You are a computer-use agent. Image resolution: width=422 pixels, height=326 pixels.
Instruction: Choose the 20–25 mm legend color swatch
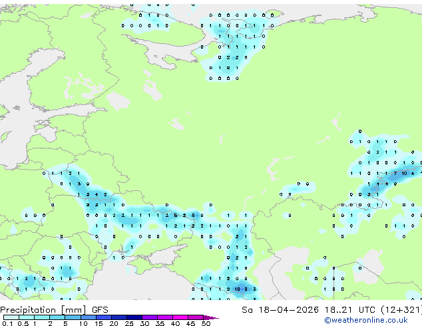119,317
